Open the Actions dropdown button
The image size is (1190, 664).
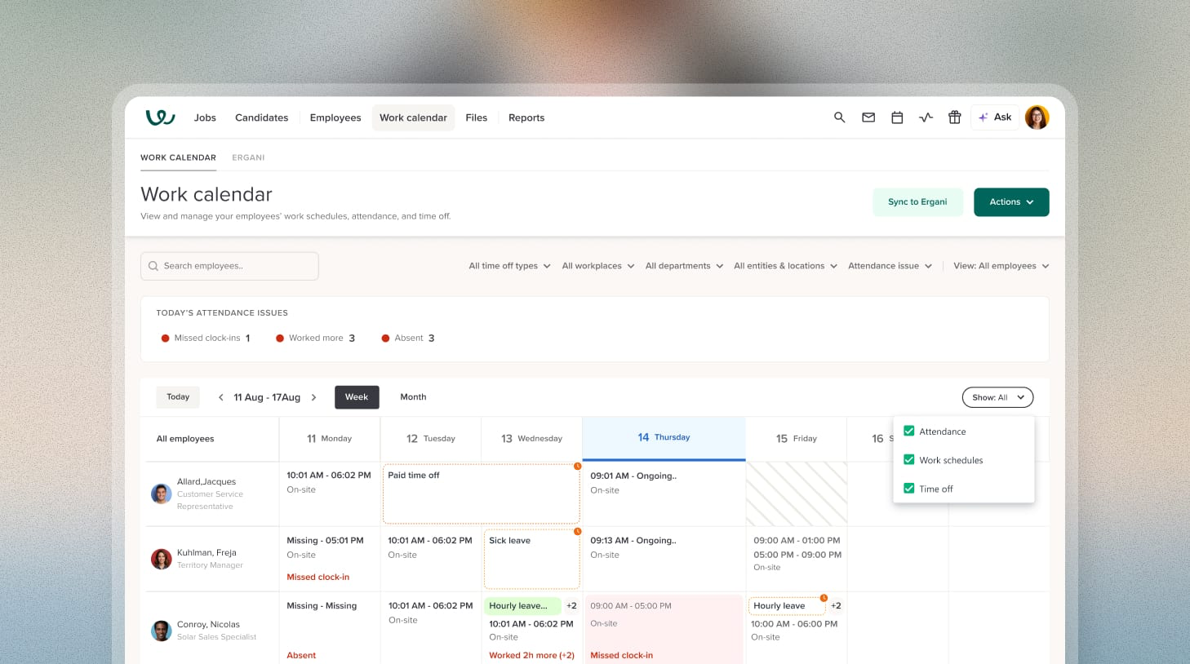[1011, 202]
